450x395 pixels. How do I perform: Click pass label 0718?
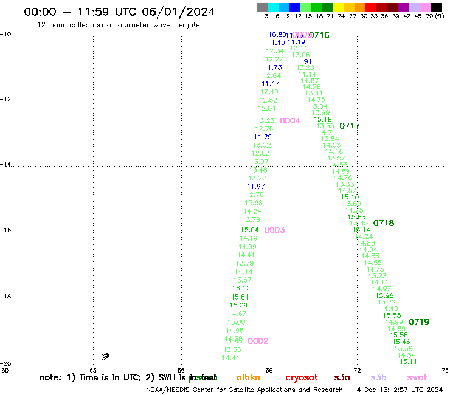pyautogui.click(x=384, y=223)
